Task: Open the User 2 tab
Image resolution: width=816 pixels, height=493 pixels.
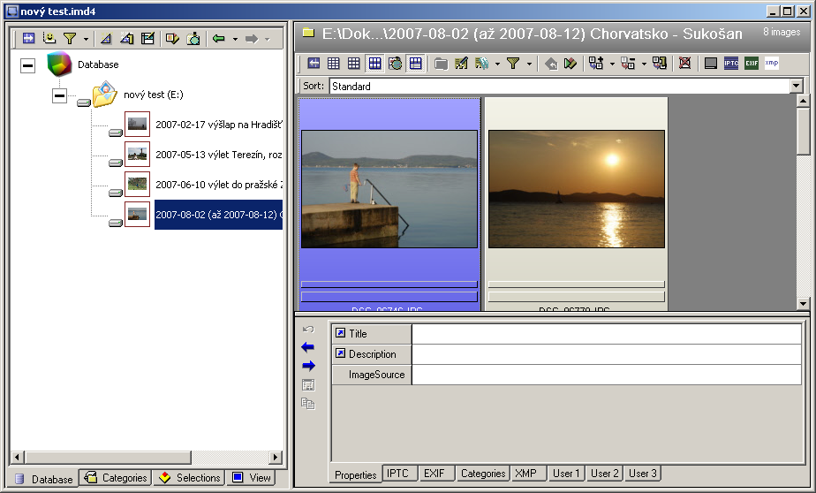Action: click(x=605, y=474)
